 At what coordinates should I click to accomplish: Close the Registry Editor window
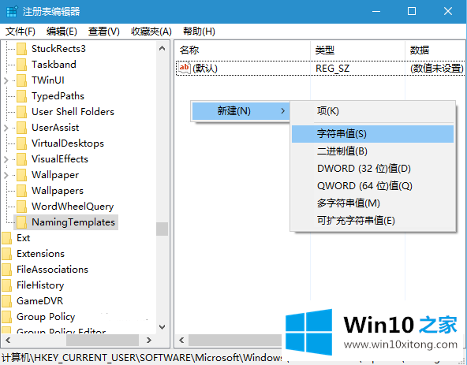pos(448,12)
